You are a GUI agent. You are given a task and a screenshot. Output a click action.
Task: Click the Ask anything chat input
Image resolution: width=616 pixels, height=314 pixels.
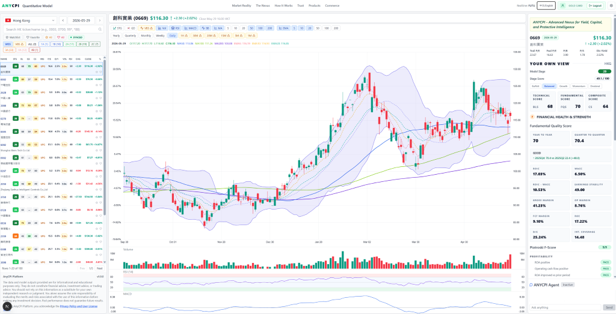(565, 307)
